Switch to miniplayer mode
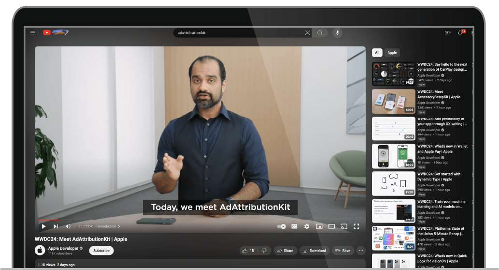499x270 pixels. 319,226
